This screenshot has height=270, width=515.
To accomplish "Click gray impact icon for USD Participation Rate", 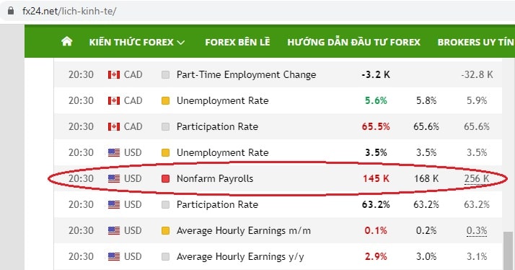I will [x=166, y=204].
